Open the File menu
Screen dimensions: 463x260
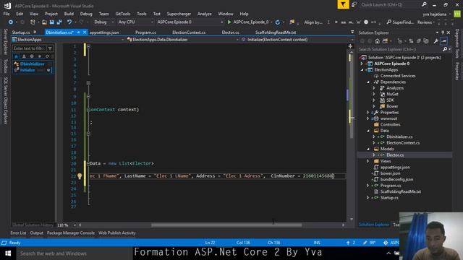[x=7, y=14]
